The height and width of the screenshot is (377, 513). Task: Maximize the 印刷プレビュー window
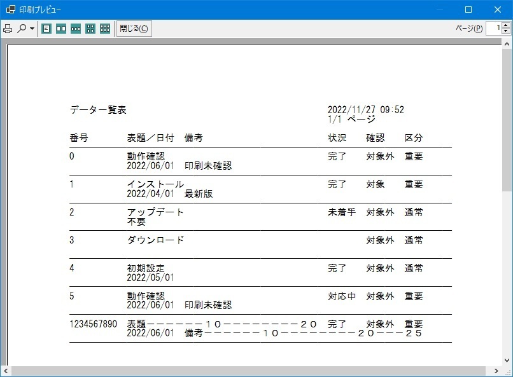(468, 10)
